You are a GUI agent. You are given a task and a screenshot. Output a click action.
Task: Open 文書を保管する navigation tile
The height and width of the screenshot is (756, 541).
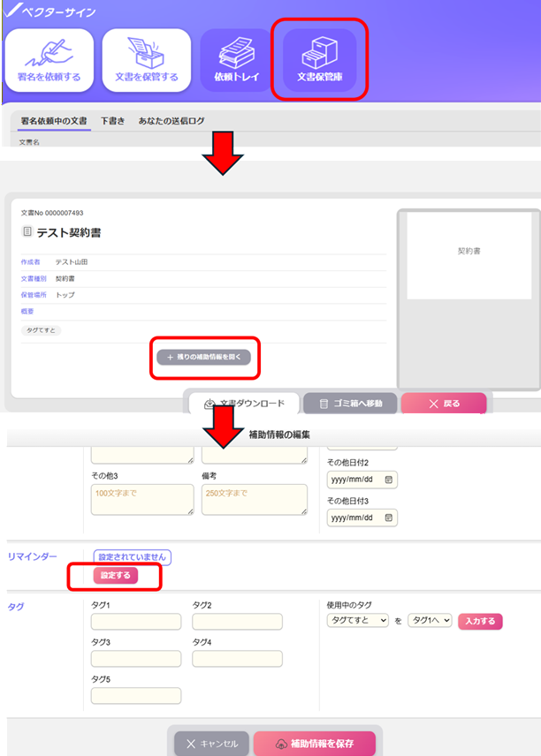point(147,60)
